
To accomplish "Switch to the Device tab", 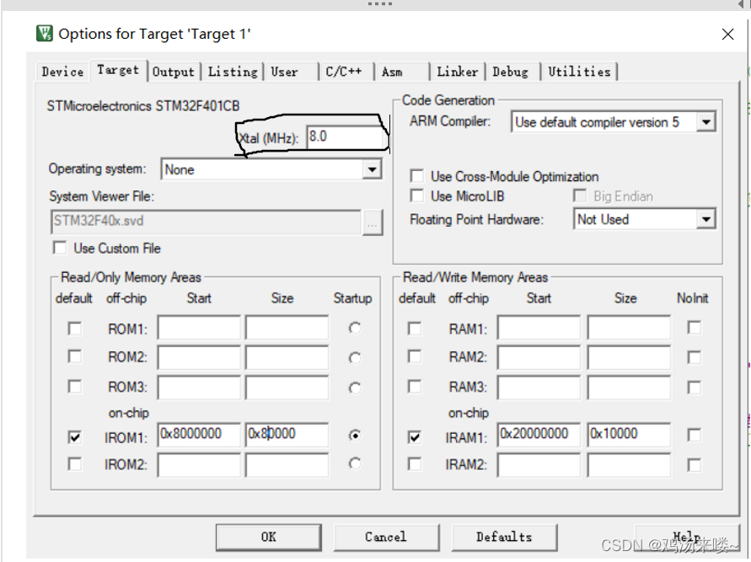I will [x=62, y=72].
